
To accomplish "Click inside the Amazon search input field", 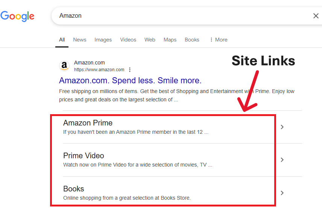I will pos(181,16).
